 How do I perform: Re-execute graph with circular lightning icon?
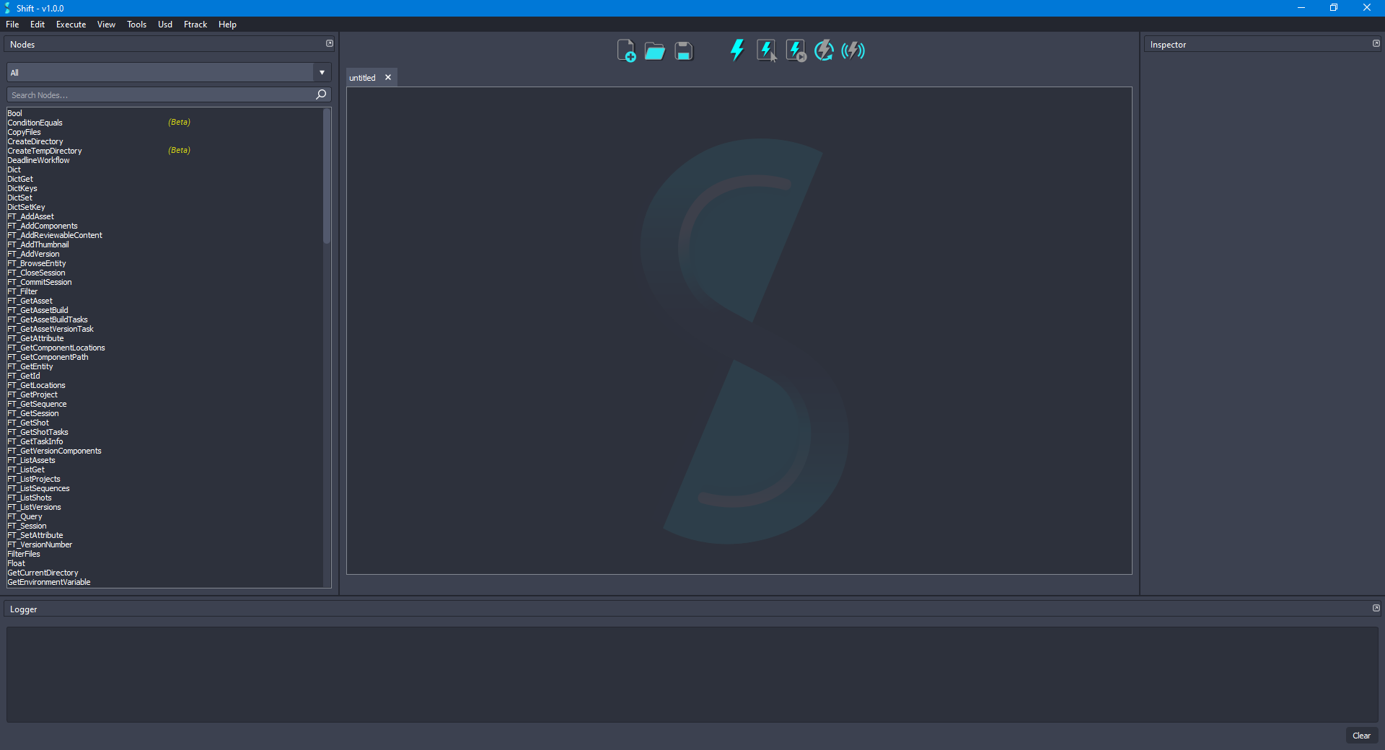coord(823,50)
